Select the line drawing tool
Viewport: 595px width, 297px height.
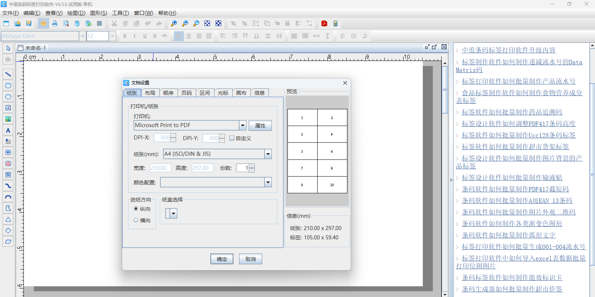8,74
